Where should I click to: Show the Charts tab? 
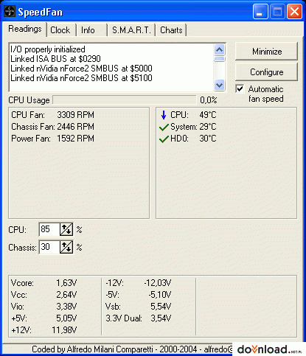171,30
